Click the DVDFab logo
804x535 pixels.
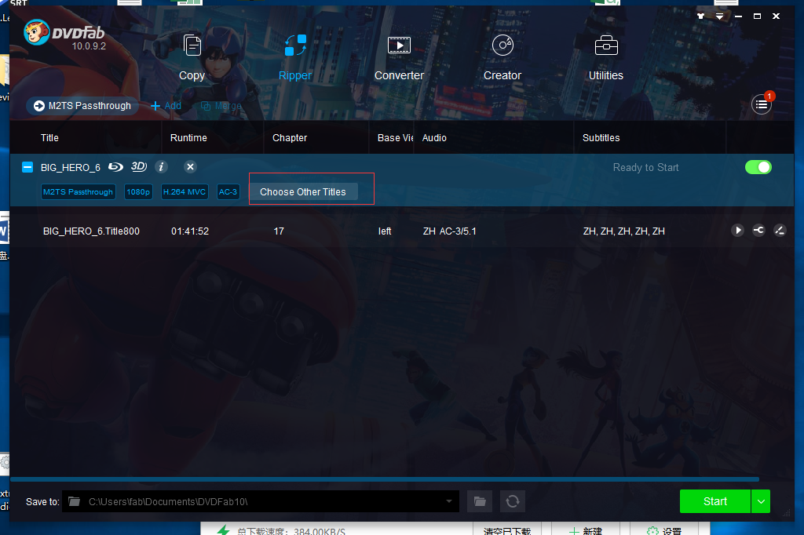[x=64, y=34]
